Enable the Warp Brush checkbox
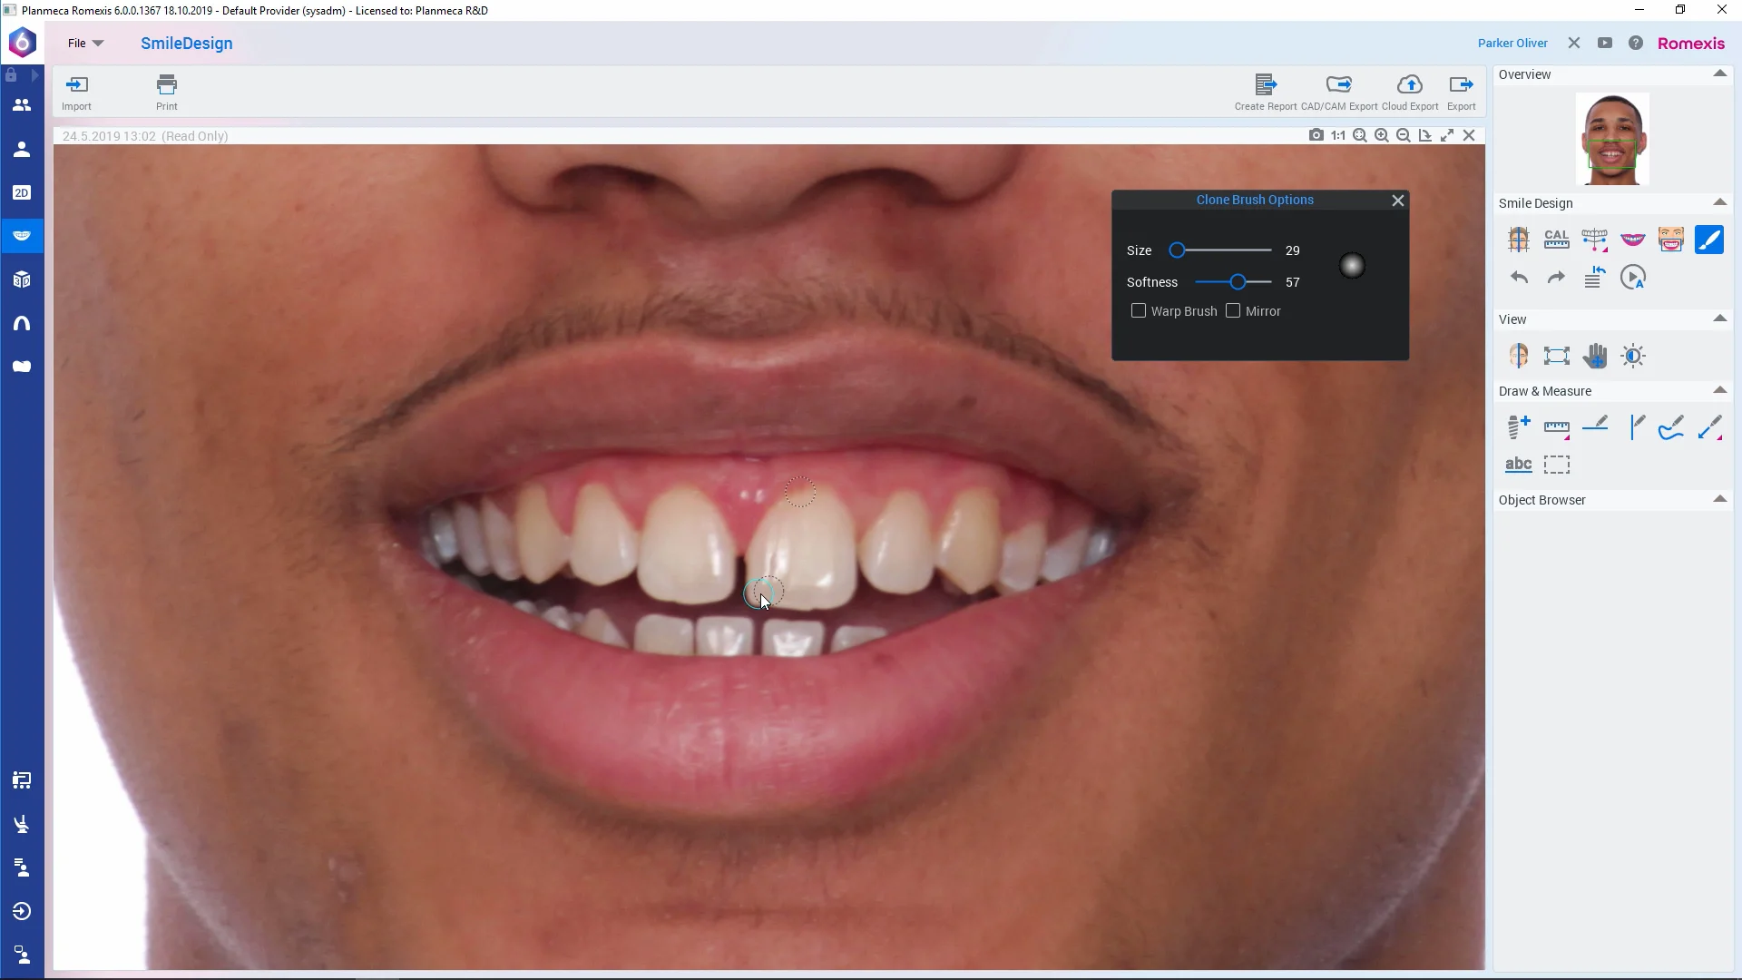Viewport: 1742px width, 980px height. tap(1140, 310)
